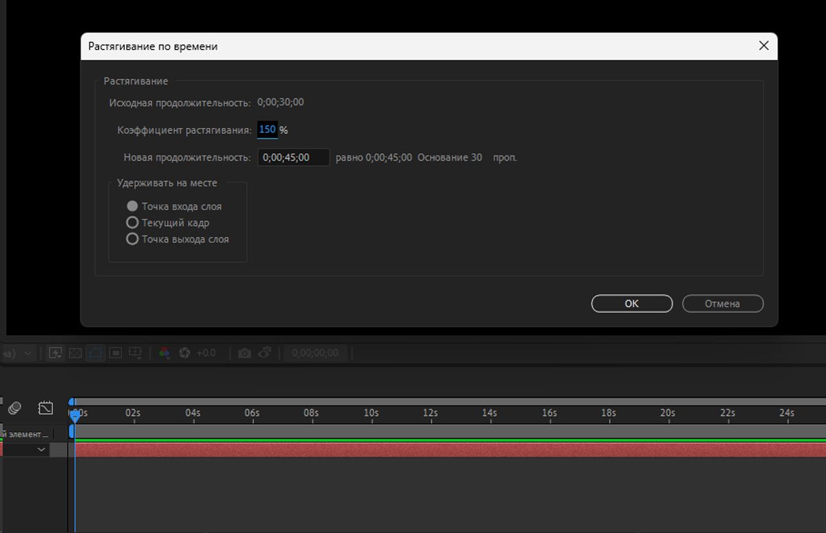Click exposure value +0.0

click(206, 353)
